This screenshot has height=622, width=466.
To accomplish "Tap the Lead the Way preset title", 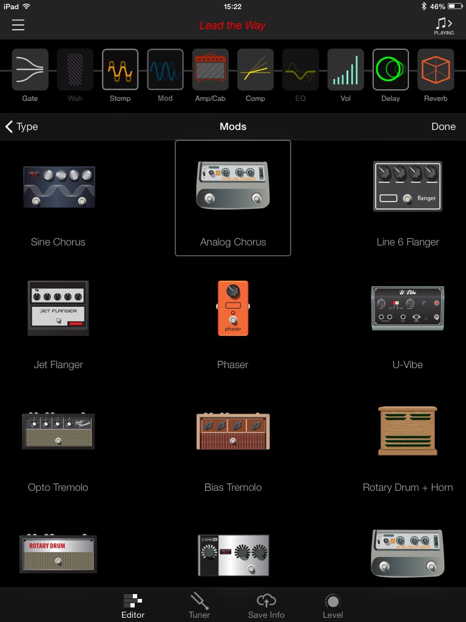I will click(232, 26).
